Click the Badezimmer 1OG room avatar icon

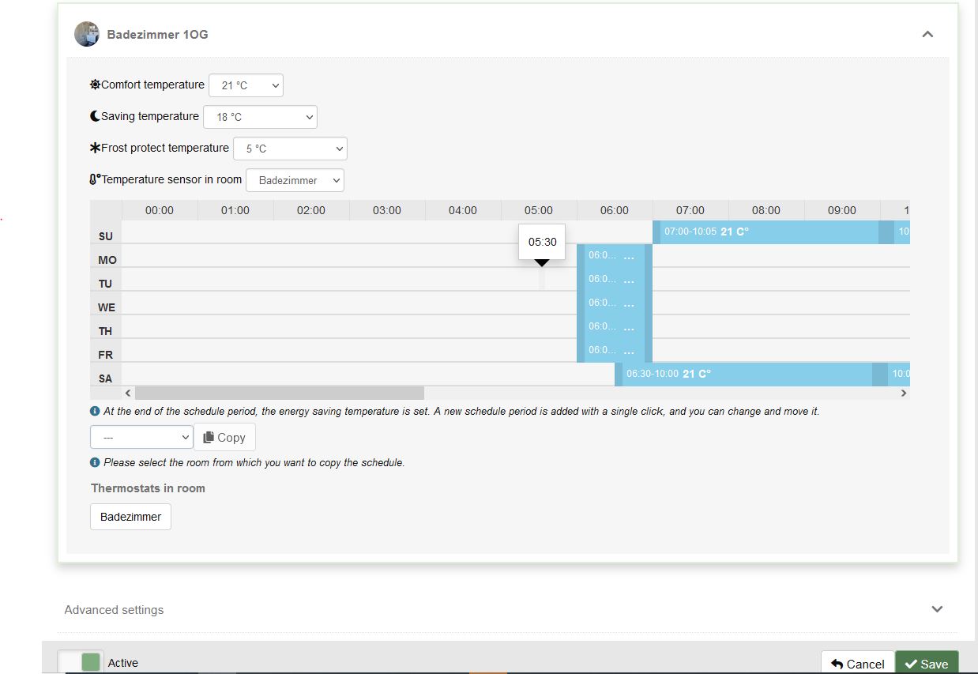(87, 34)
